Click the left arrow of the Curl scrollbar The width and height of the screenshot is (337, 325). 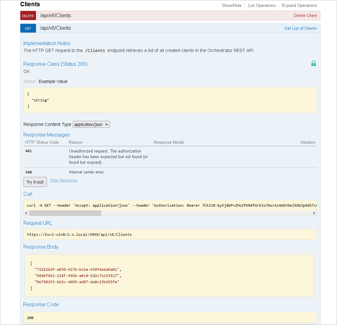(26, 213)
